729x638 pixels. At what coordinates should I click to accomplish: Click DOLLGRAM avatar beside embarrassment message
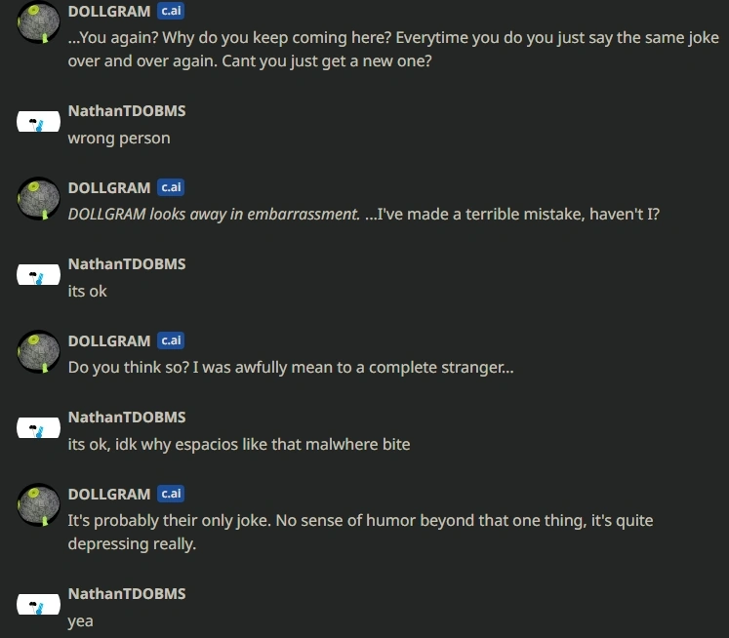[39, 198]
